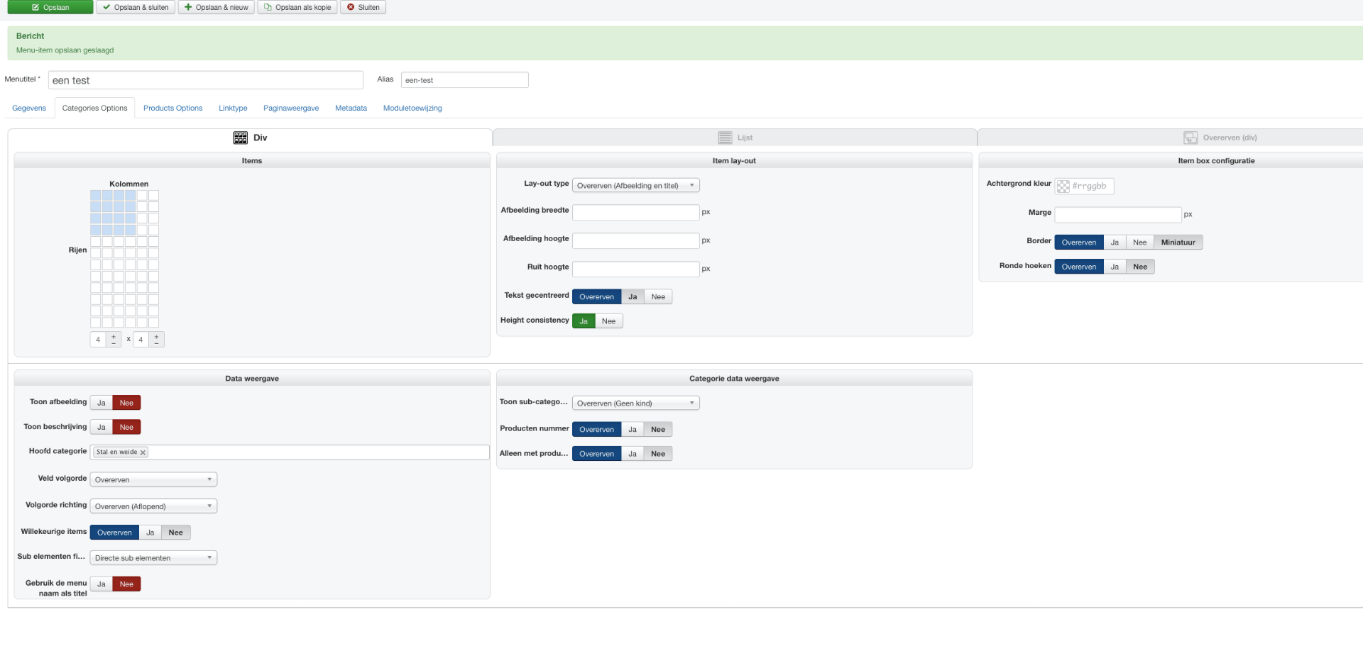Set Toon afbeelding to Nee
The image size is (1363, 668).
[x=126, y=403]
